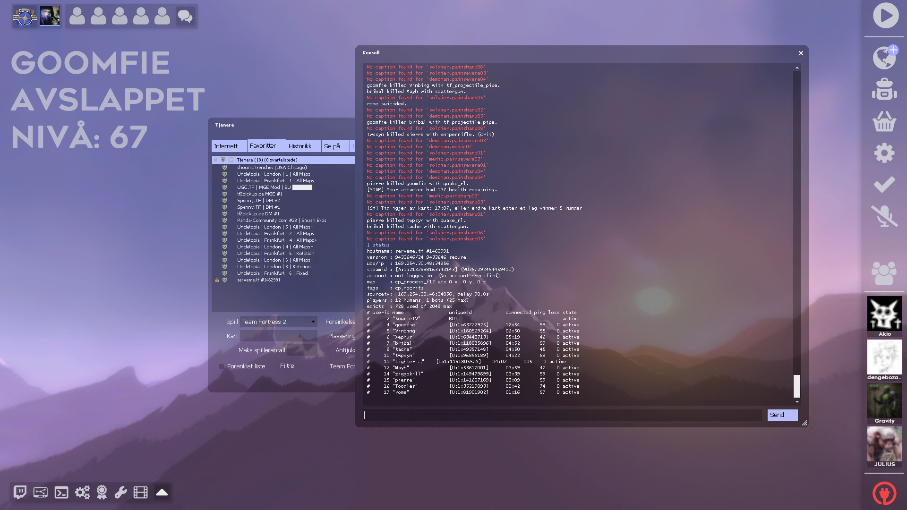Click the console vertical scrollbar thumb

(x=797, y=386)
